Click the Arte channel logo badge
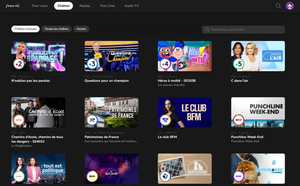The height and width of the screenshot is (186, 300). click(x=18, y=120)
